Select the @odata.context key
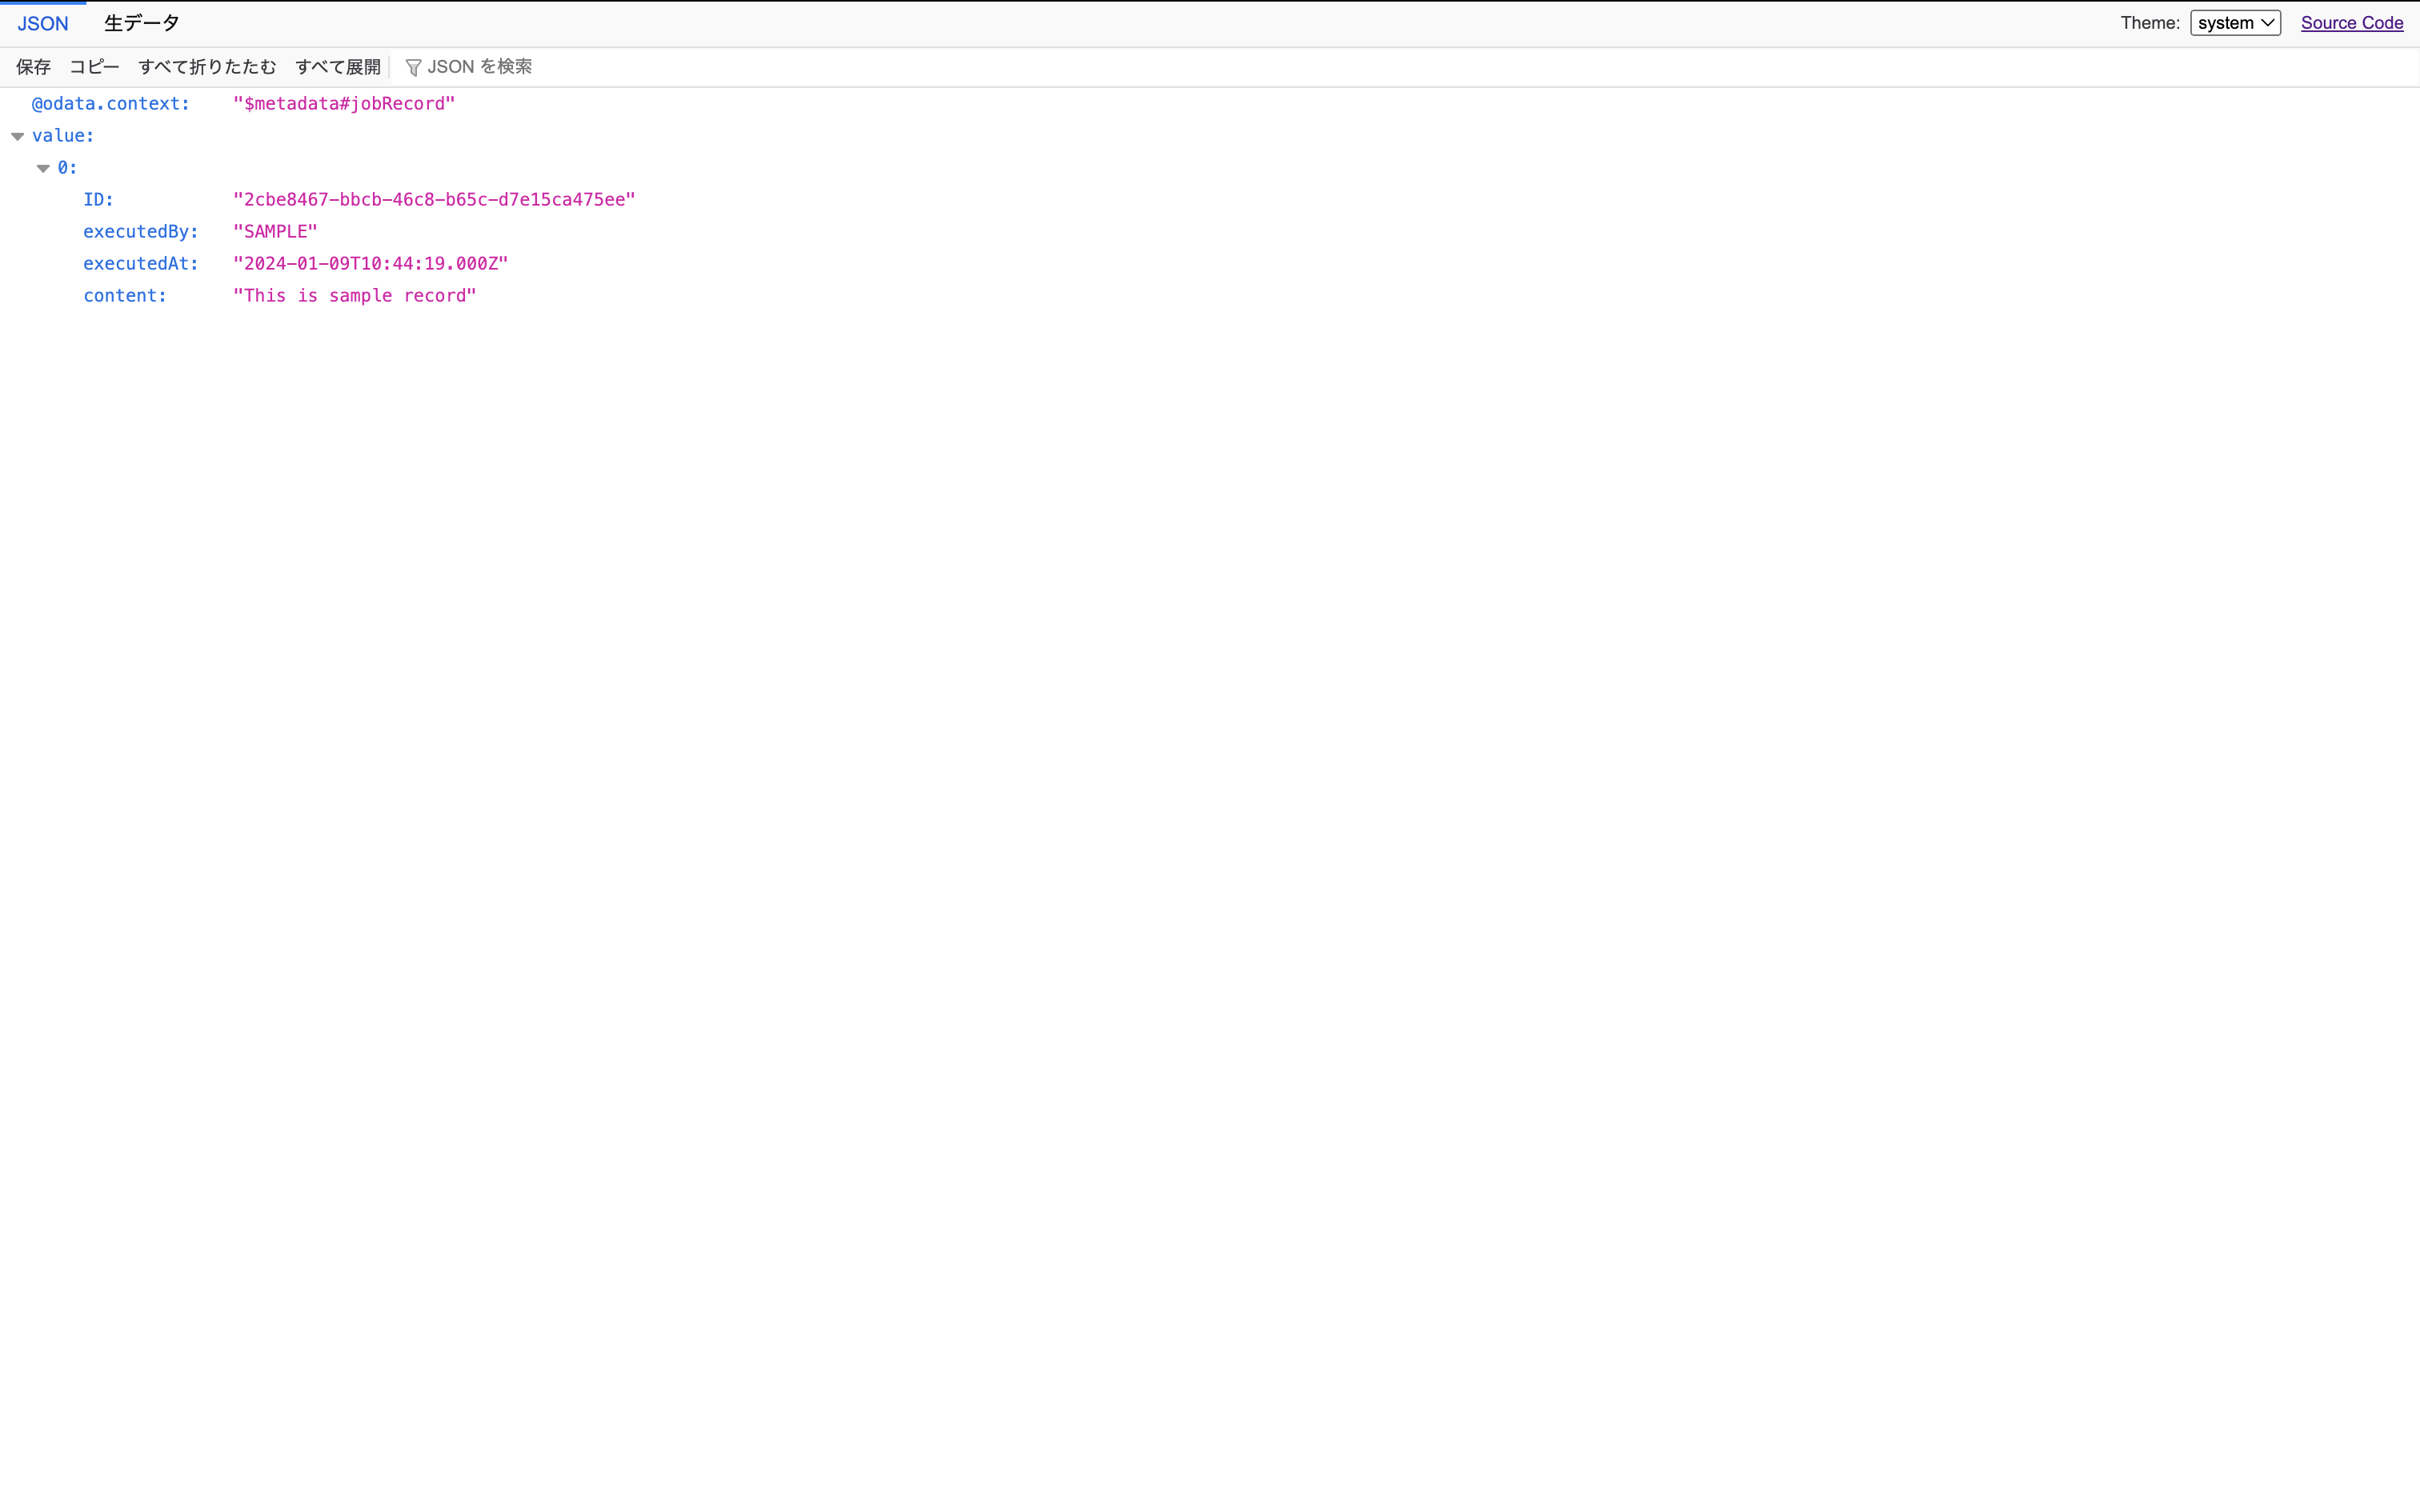 (110, 104)
